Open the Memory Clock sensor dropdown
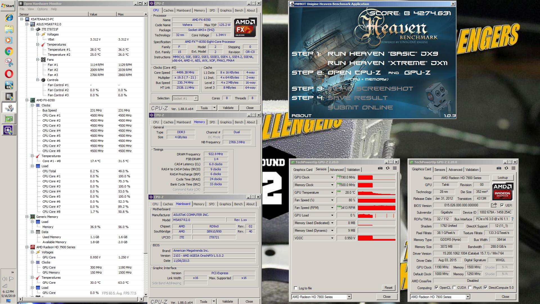This screenshot has height=304, width=540. click(332, 185)
